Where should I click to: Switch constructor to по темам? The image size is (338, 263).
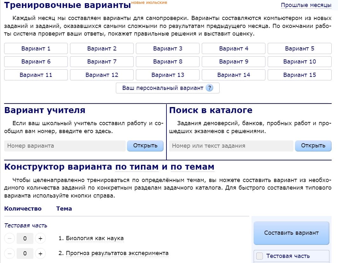[x=193, y=167]
